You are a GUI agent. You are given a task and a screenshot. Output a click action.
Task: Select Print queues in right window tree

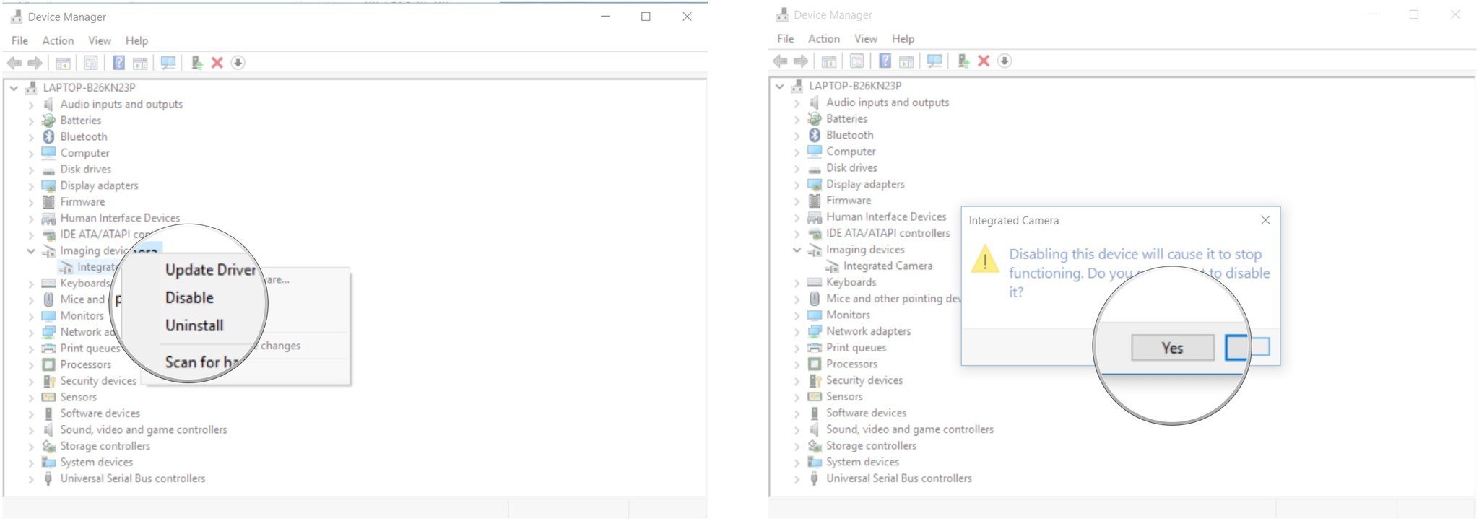click(856, 347)
